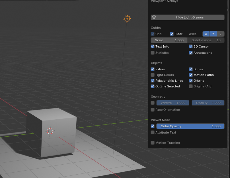Screen dimensions: 230x178
Task: Click the Objects section label
Action: coord(157,63)
